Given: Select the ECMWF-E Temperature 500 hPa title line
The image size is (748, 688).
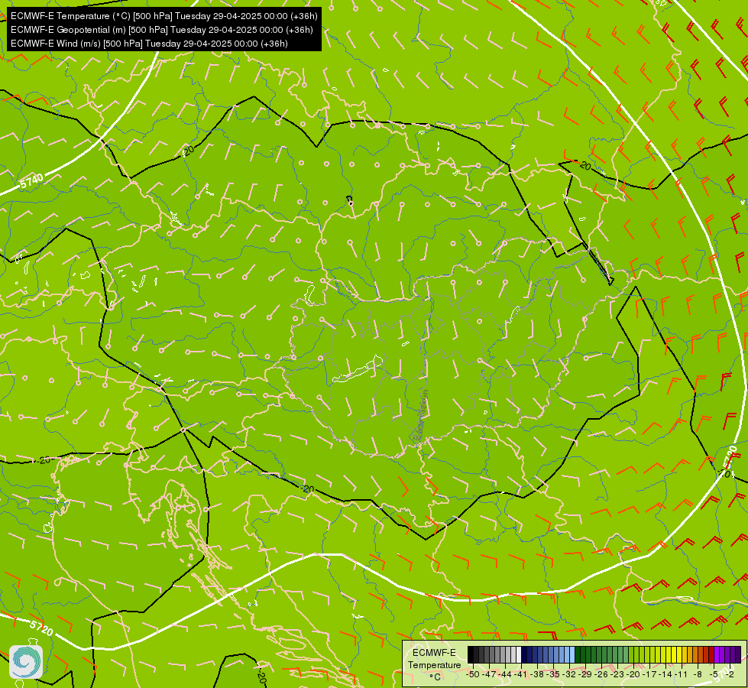Looking at the screenshot, I should pyautogui.click(x=164, y=16).
